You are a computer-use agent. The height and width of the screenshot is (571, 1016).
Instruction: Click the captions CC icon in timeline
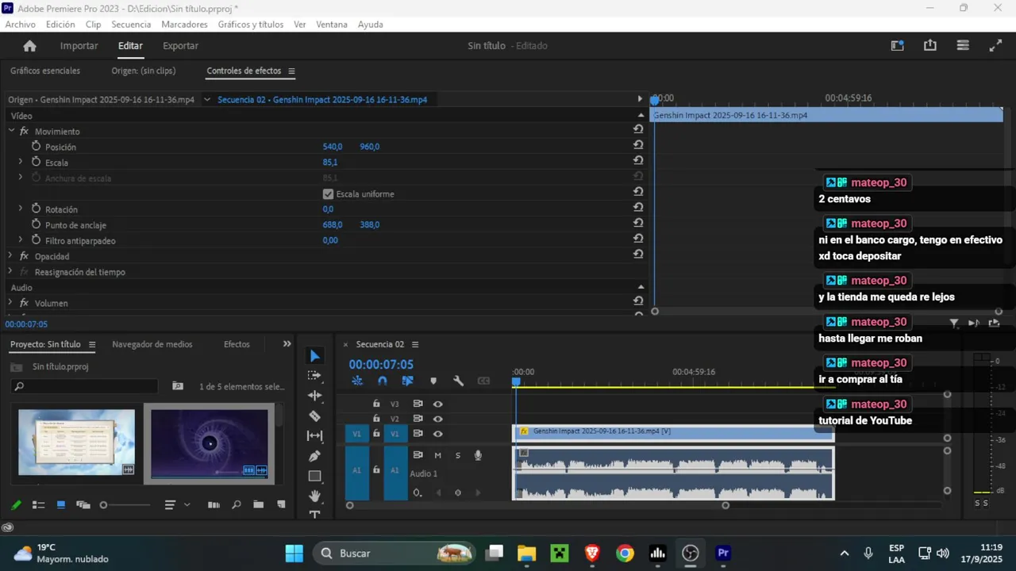[x=483, y=381]
